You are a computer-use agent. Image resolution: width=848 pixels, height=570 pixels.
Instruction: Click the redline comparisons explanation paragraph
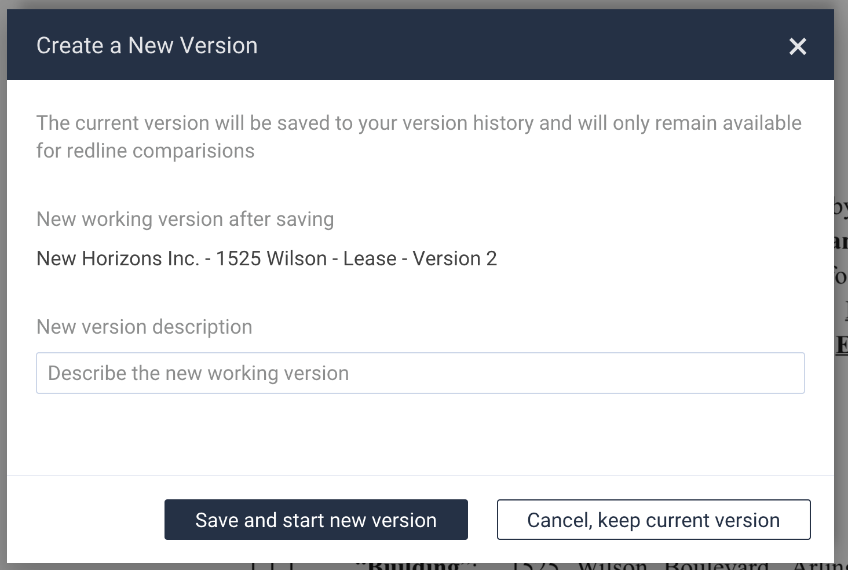[418, 137]
